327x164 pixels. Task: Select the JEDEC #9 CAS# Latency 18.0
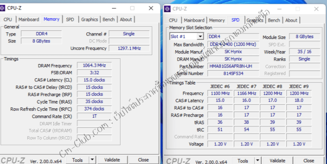point(299,100)
